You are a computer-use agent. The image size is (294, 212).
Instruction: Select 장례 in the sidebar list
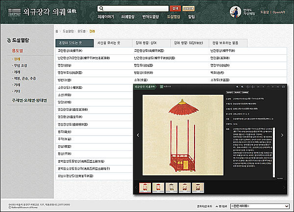(16, 59)
